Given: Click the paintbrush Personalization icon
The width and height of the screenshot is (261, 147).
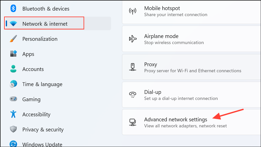Looking at the screenshot, I should click(13, 39).
